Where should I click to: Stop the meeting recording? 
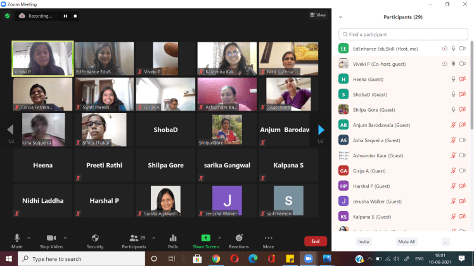(76, 16)
